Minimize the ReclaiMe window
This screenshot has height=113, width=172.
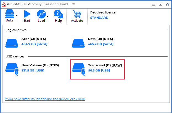(154, 5)
